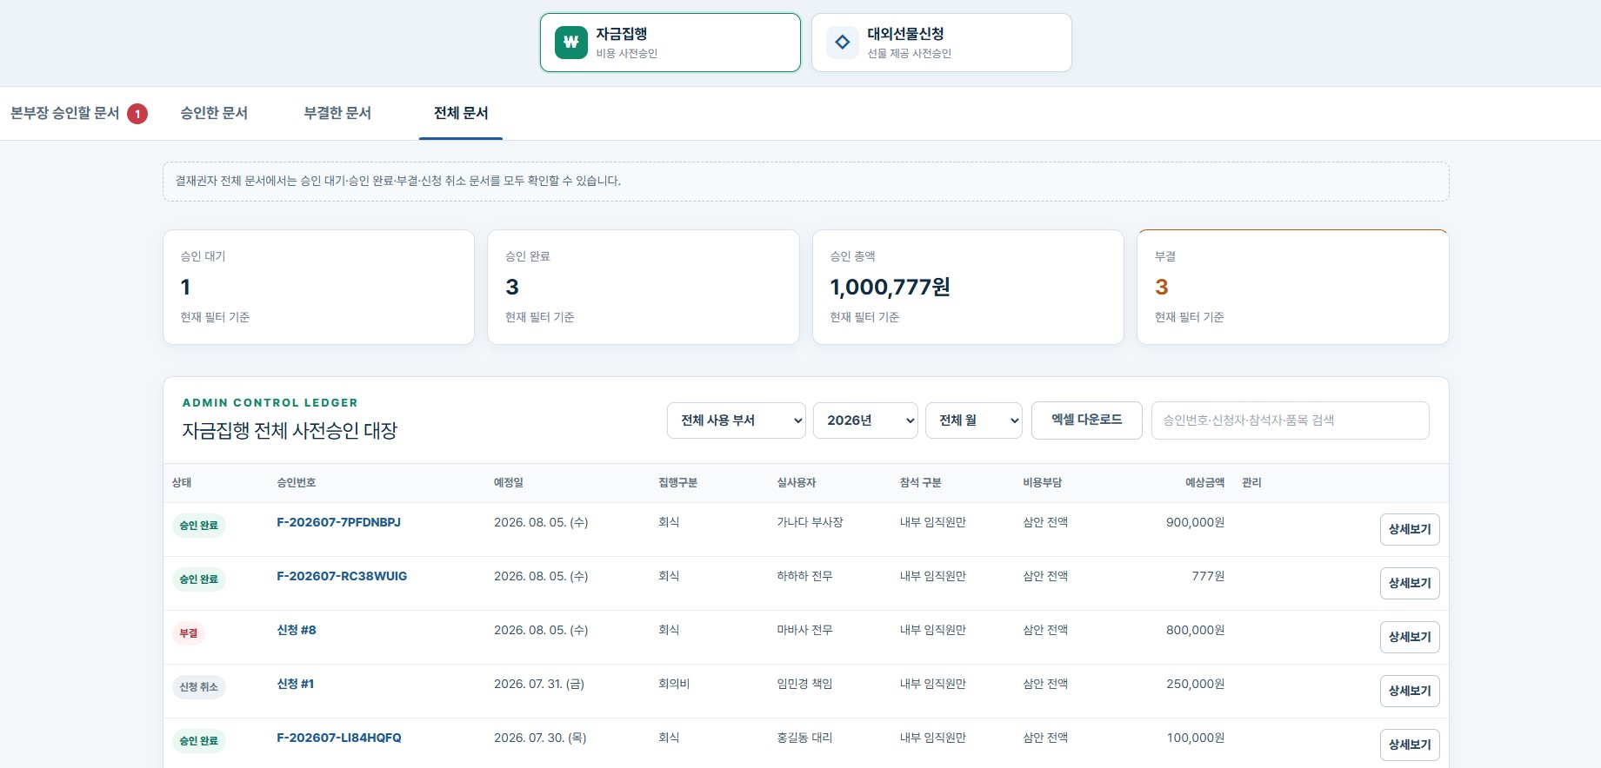Open the 신청 #8 link
This screenshot has height=768, width=1601.
(x=297, y=630)
